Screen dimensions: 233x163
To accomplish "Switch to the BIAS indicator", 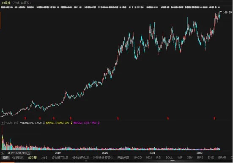I will (200, 158).
